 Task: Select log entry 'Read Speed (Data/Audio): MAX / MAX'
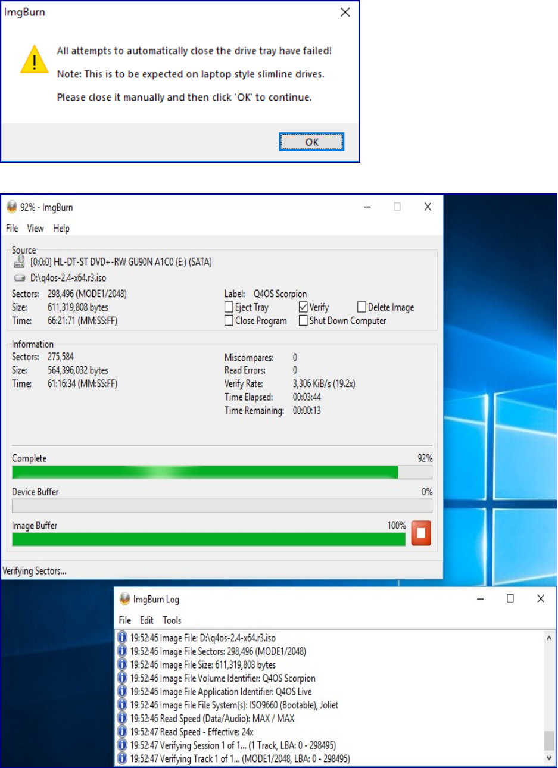click(x=213, y=718)
